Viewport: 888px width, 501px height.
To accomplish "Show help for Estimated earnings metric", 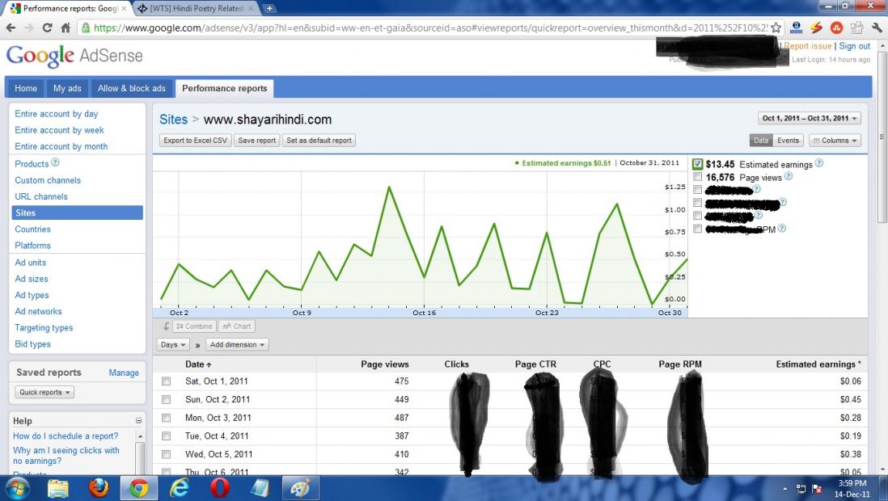I will tap(819, 163).
